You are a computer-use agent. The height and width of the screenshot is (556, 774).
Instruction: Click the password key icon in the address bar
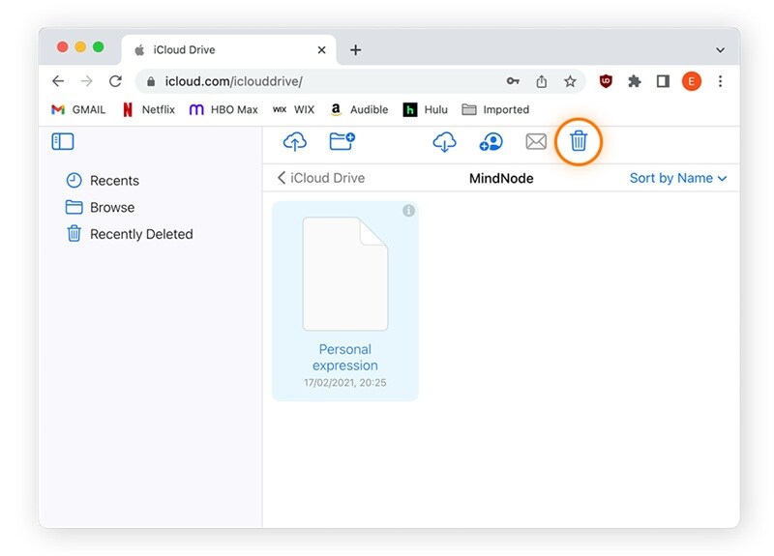[x=513, y=81]
